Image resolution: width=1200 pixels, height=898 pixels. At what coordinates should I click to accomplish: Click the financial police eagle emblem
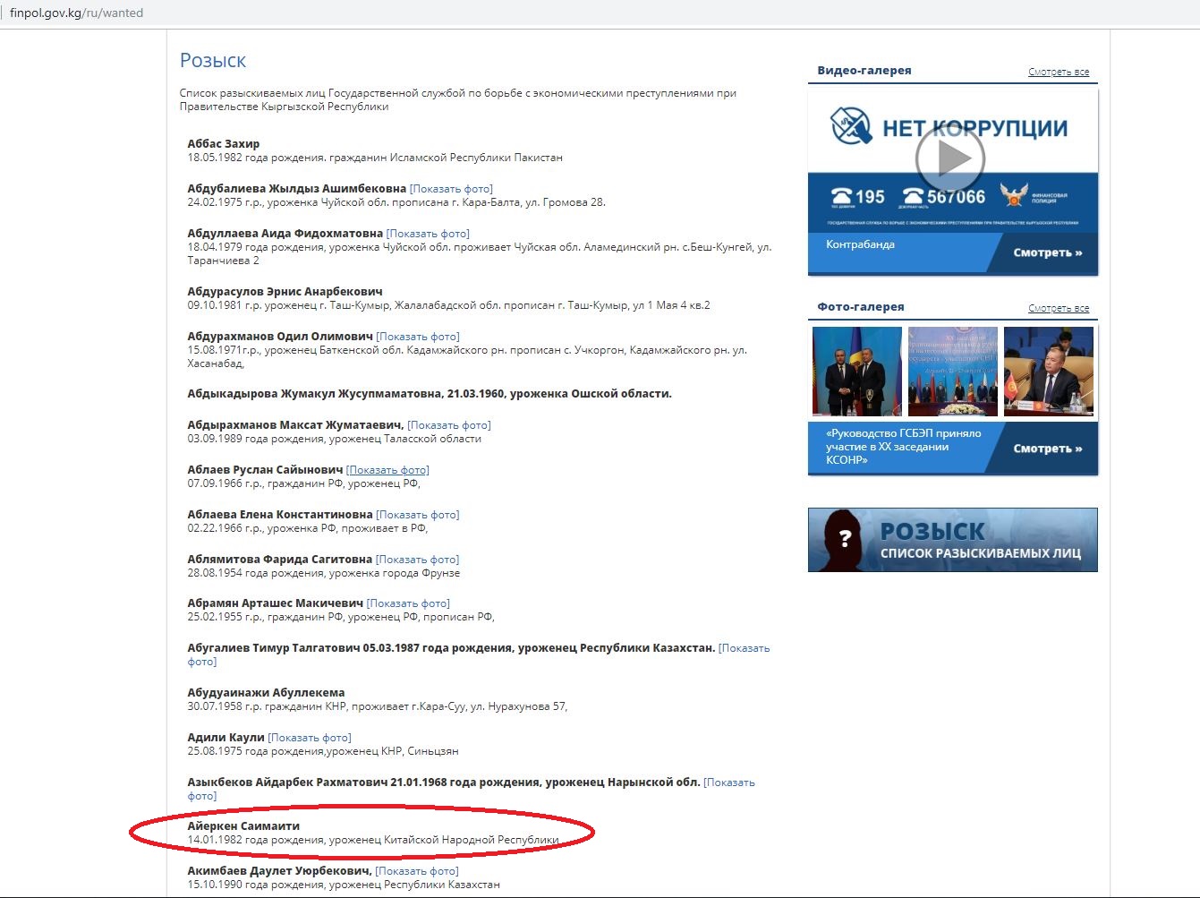(1013, 194)
